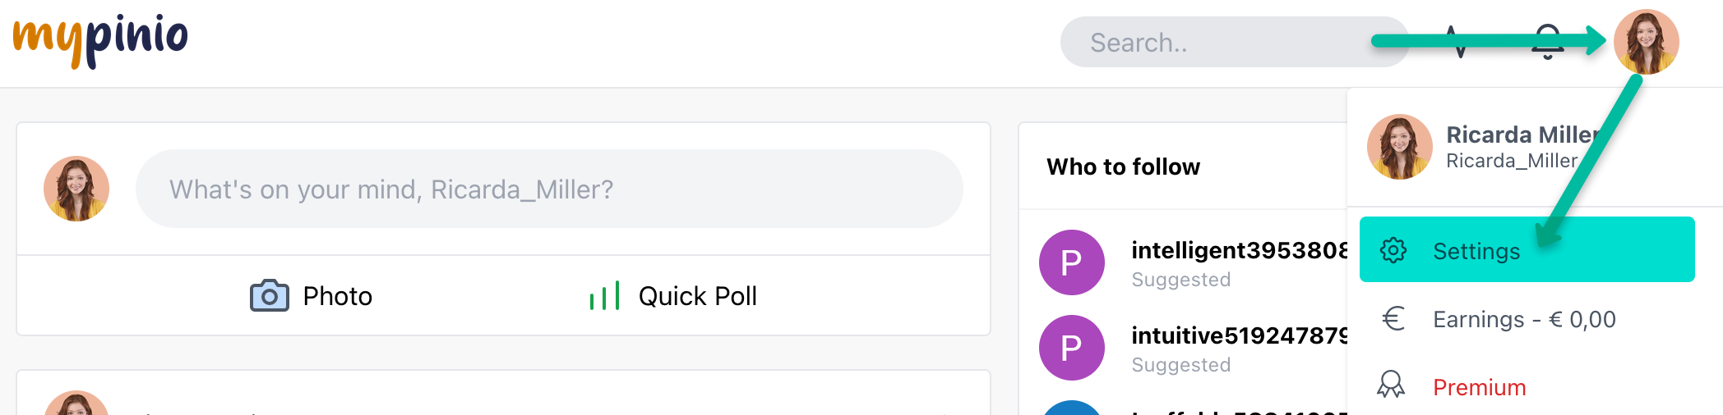
Task: Open the notifications bell icon
Action: click(1547, 42)
